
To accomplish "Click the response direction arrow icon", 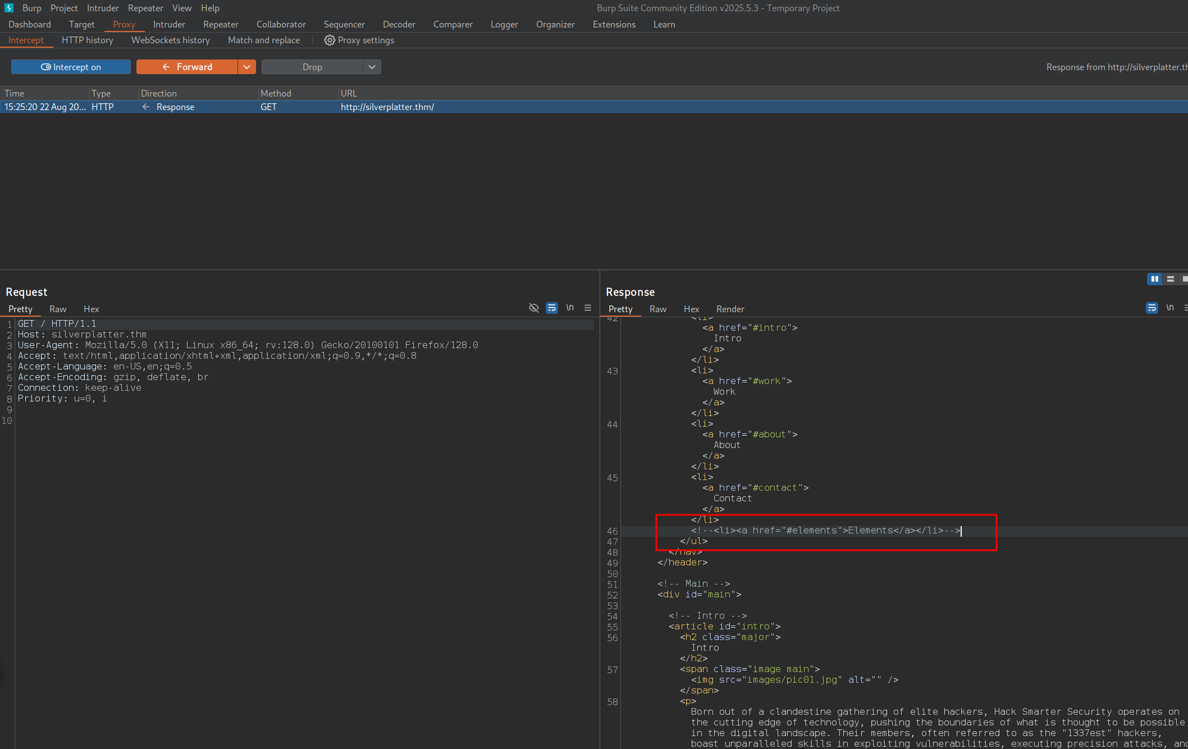I will 146,107.
